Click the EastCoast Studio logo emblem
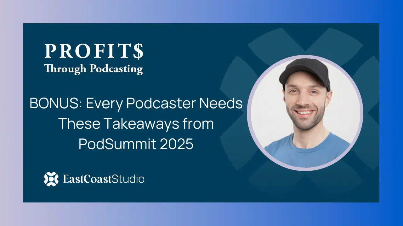Viewport: 403px width, 226px height. pyautogui.click(x=51, y=179)
